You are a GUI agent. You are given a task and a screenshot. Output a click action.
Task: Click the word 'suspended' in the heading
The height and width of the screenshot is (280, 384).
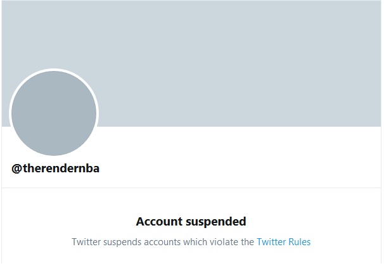216,222
